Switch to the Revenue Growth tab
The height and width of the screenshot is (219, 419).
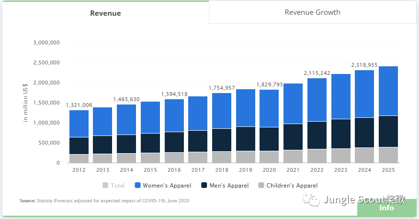(312, 12)
